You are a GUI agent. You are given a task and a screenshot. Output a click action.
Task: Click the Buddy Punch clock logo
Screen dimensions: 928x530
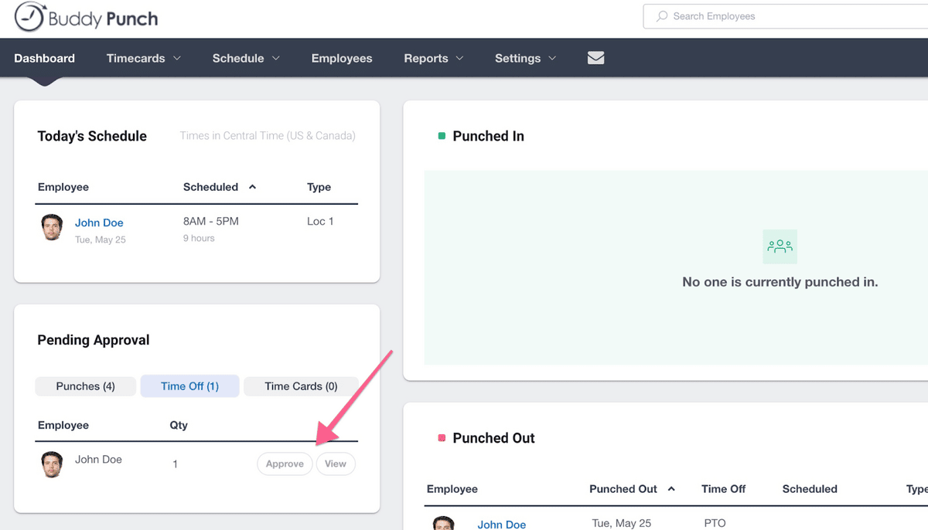pos(29,16)
